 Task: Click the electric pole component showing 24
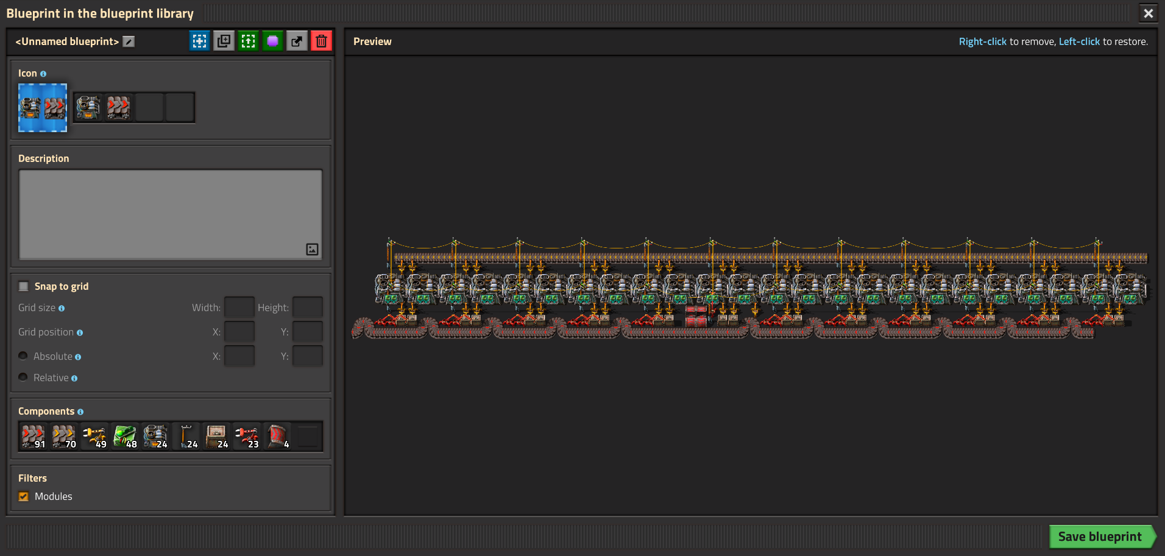tap(186, 436)
